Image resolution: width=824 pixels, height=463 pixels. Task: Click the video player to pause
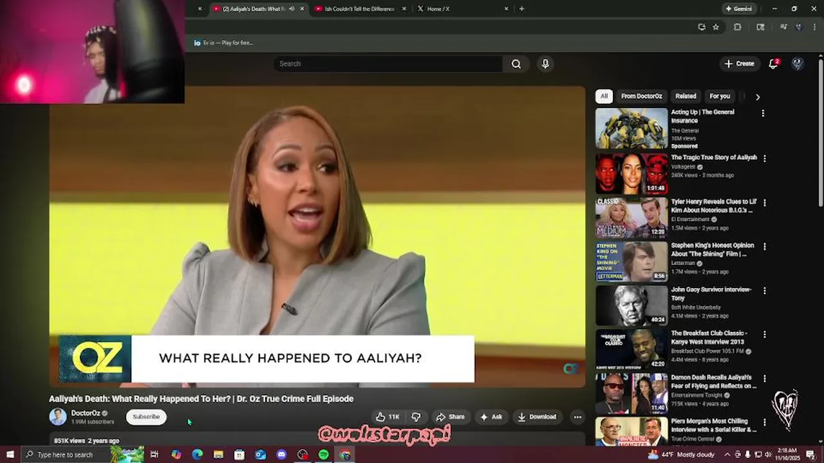click(x=317, y=237)
